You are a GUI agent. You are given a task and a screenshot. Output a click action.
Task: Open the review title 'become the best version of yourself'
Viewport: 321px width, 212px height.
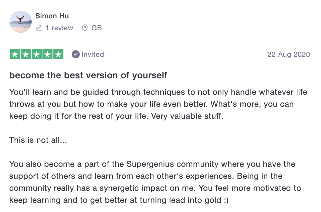88,75
